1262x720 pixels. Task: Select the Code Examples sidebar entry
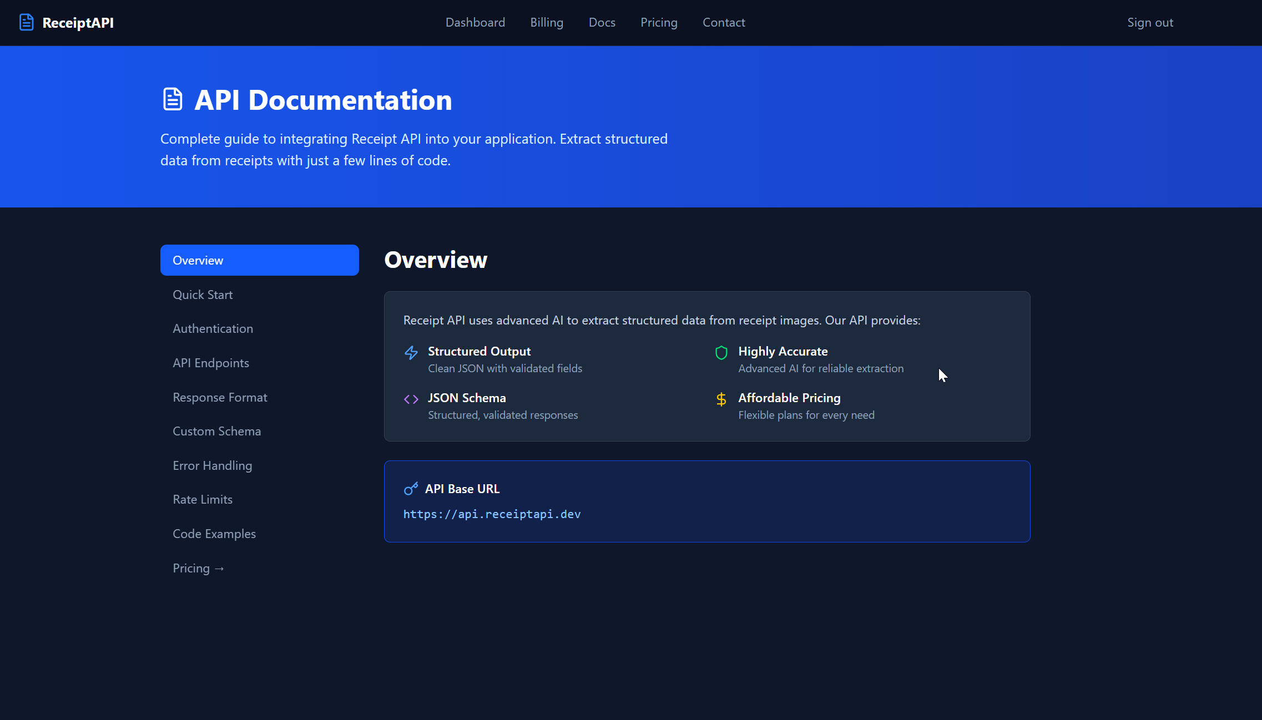(x=214, y=534)
